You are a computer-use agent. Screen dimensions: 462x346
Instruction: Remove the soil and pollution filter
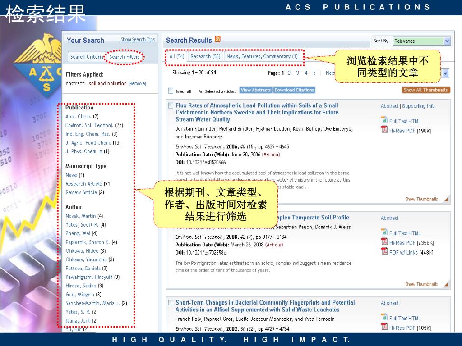click(137, 83)
